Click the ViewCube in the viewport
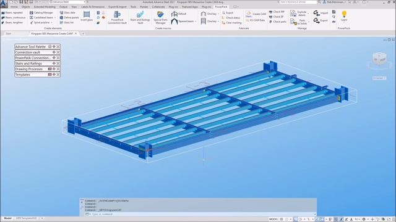 click(x=379, y=59)
